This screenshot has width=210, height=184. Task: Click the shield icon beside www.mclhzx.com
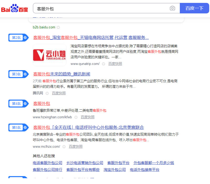64,147
